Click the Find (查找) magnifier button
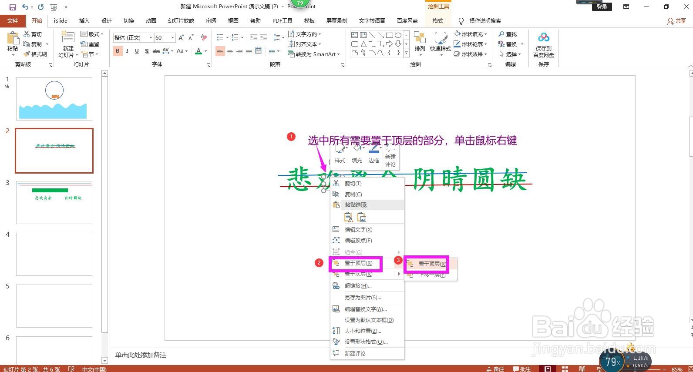Screen dimensions: 693x372 click(x=508, y=34)
